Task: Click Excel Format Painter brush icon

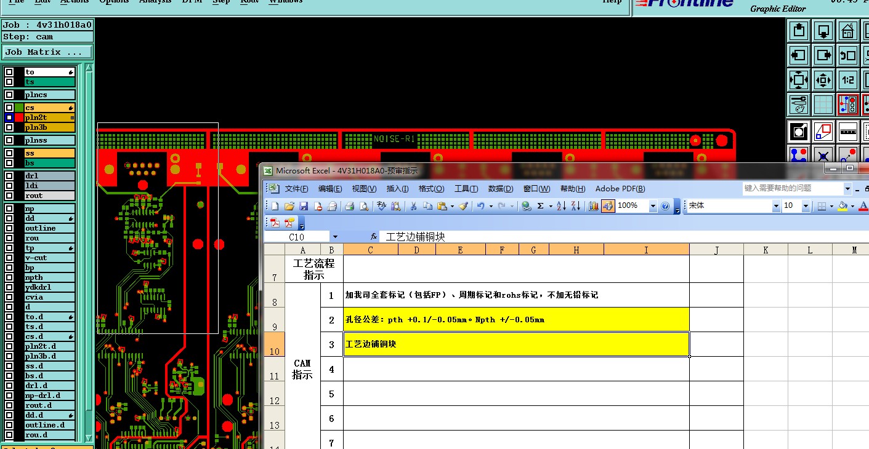Action: (x=464, y=206)
